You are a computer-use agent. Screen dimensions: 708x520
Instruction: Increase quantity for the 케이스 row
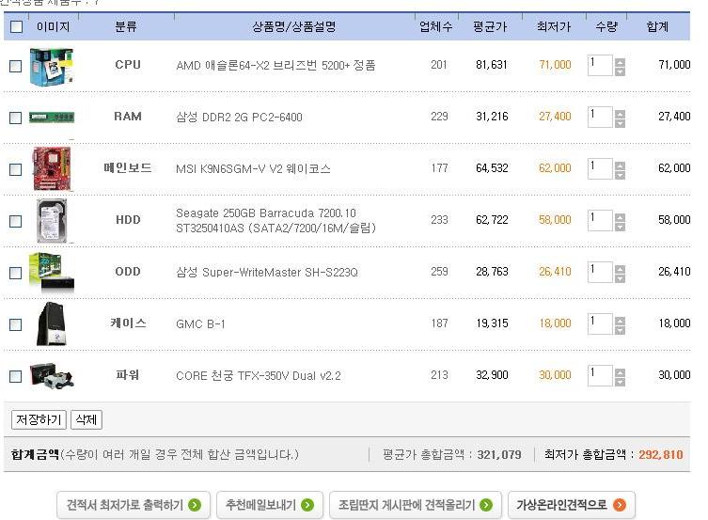(x=620, y=322)
